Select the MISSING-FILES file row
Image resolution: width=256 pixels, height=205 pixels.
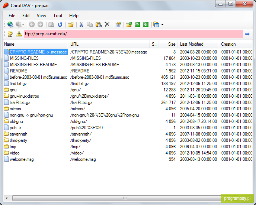point(24,58)
